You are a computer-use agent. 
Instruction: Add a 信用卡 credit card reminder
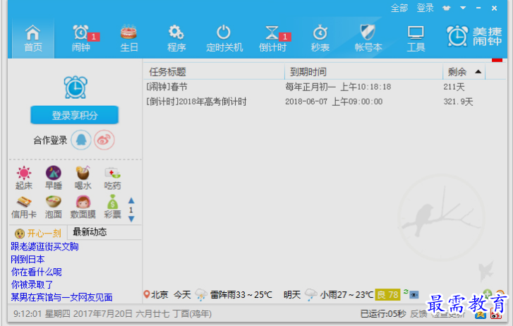pos(24,207)
